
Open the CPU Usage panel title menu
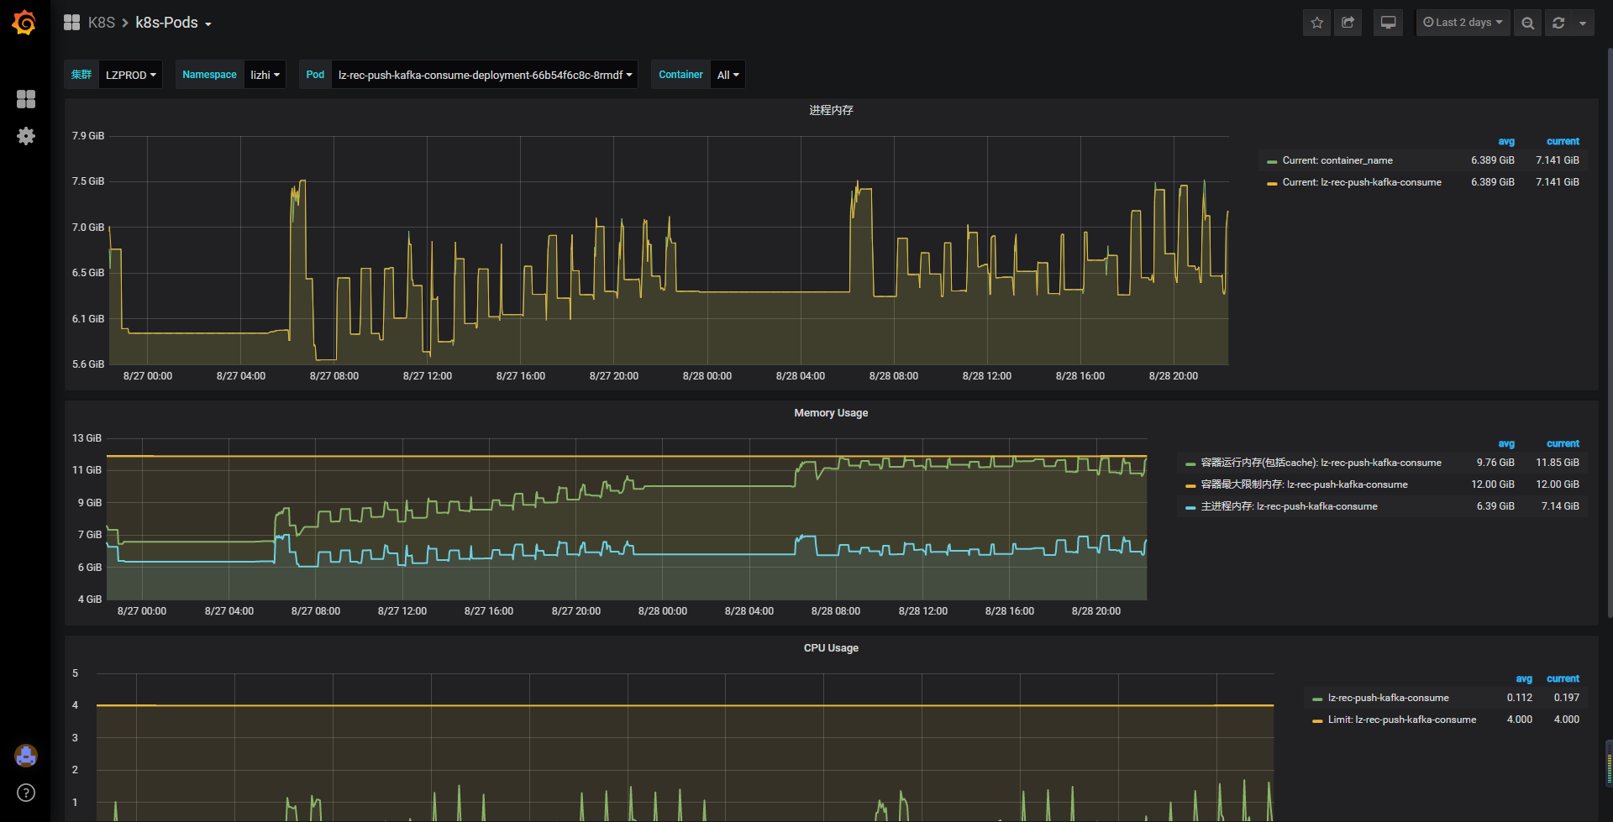(x=831, y=648)
